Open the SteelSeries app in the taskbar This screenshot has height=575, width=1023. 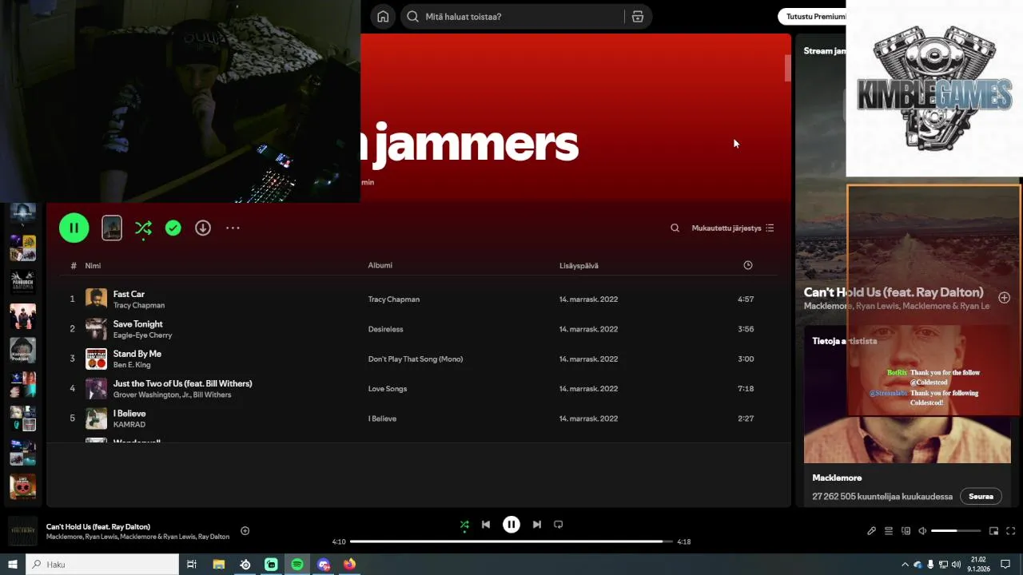[x=245, y=565]
